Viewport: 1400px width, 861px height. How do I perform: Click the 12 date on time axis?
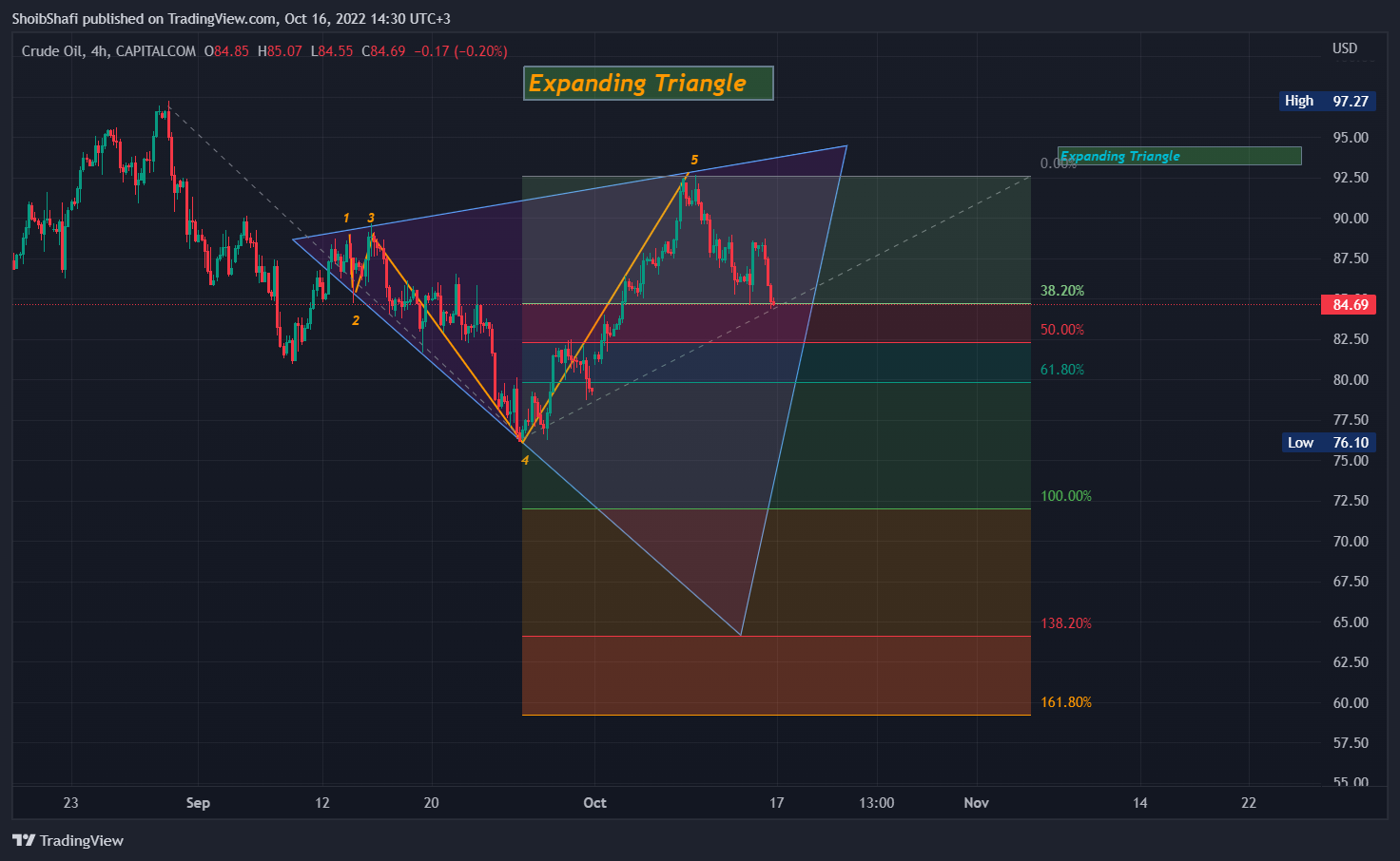pyautogui.click(x=322, y=803)
